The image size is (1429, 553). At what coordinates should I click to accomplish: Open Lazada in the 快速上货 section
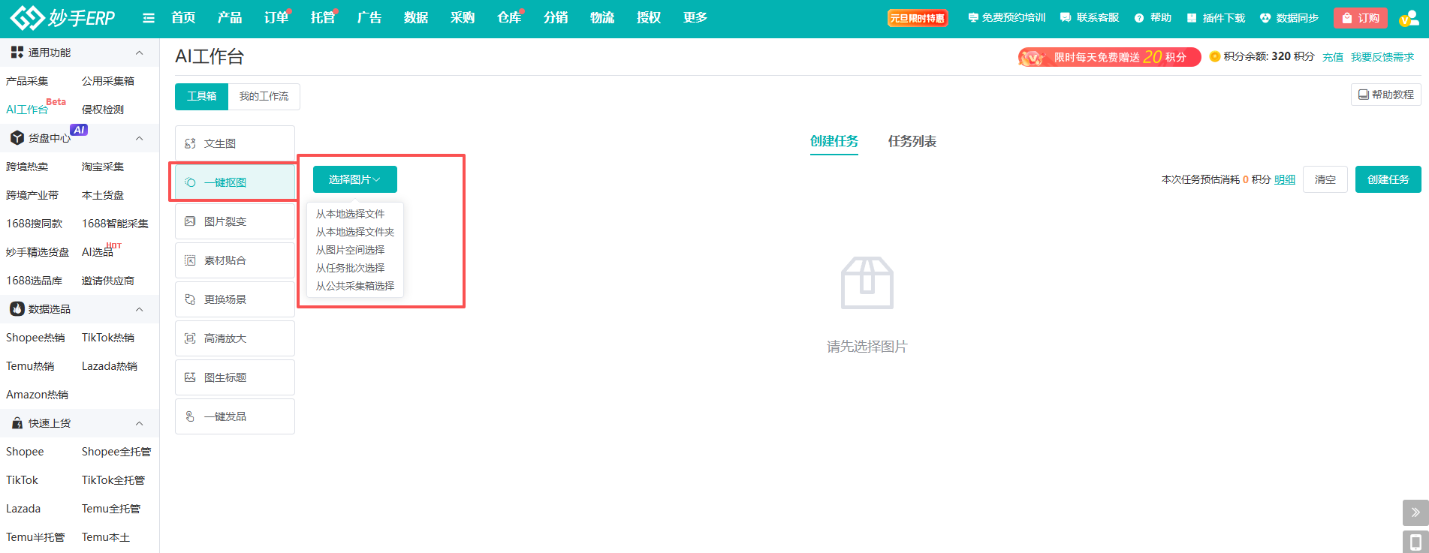[x=23, y=509]
